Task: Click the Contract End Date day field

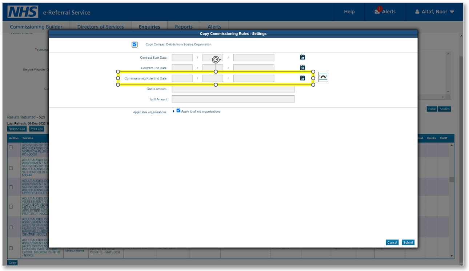Action: click(182, 68)
